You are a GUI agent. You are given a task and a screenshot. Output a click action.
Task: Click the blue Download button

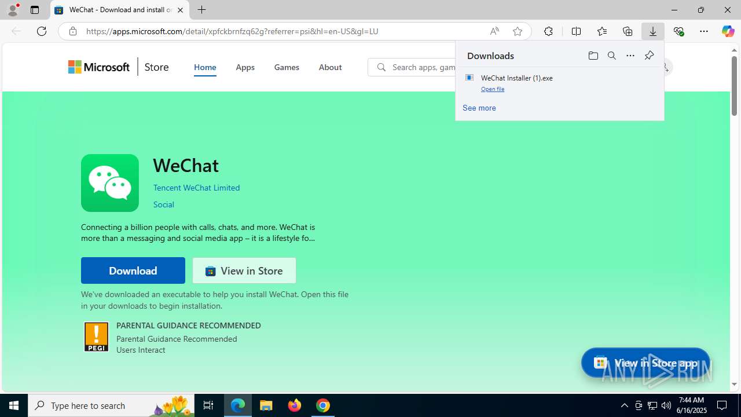[133, 270]
